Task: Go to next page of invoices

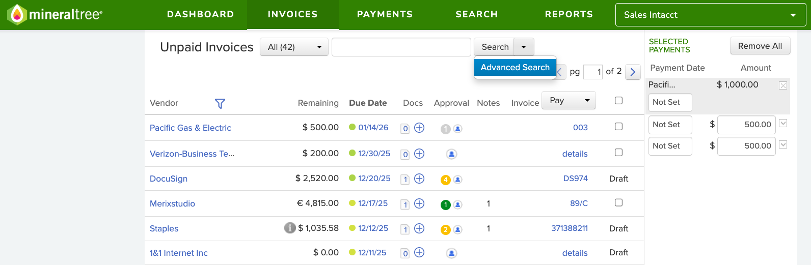Action: pos(633,72)
